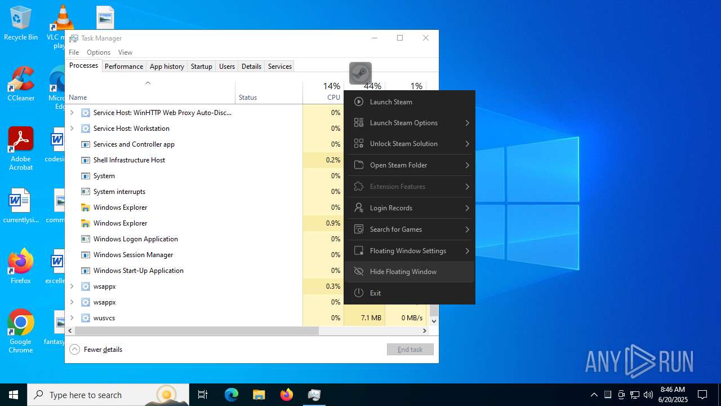
Task: Click the volume icon in system tray
Action: pos(648,395)
